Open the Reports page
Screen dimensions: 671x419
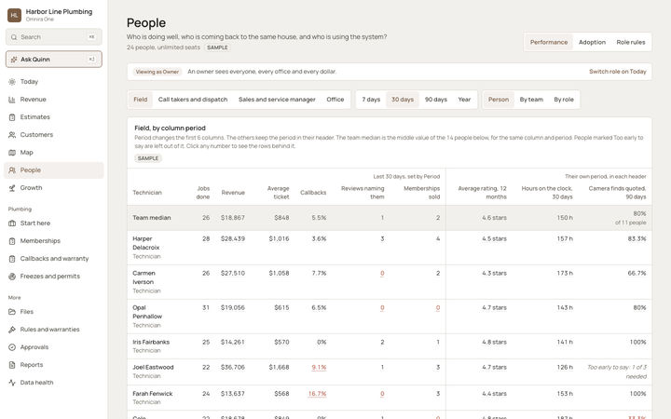tap(54, 365)
